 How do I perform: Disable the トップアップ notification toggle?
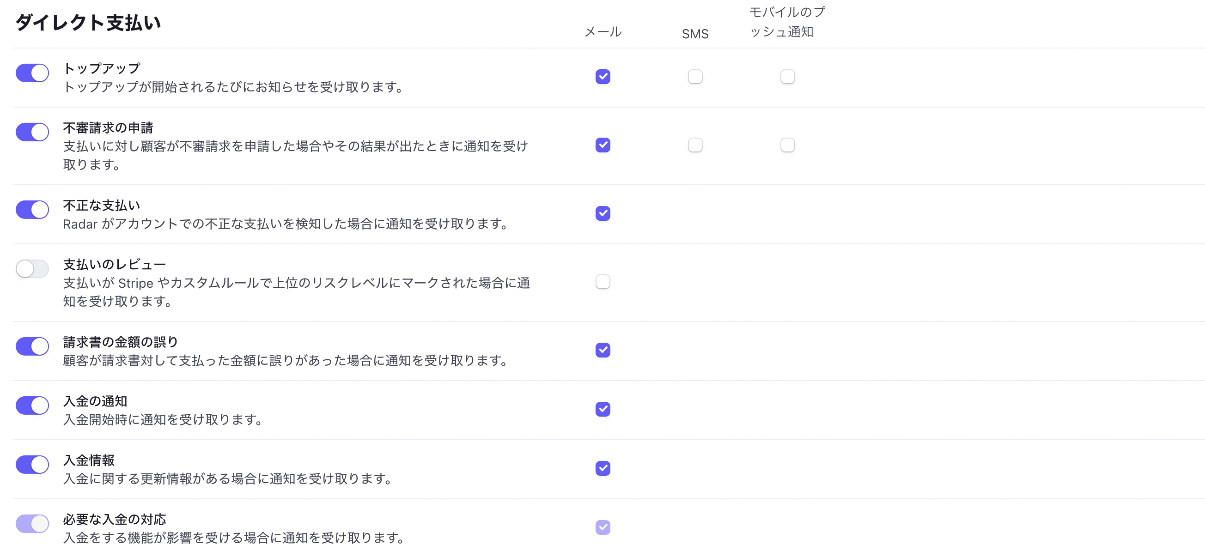(32, 73)
